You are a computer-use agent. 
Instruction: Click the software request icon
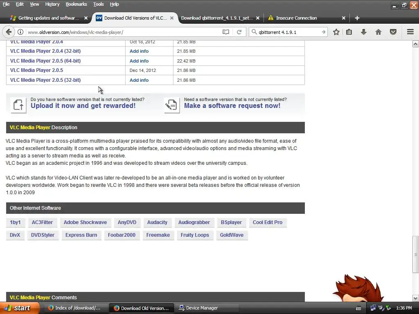172,105
